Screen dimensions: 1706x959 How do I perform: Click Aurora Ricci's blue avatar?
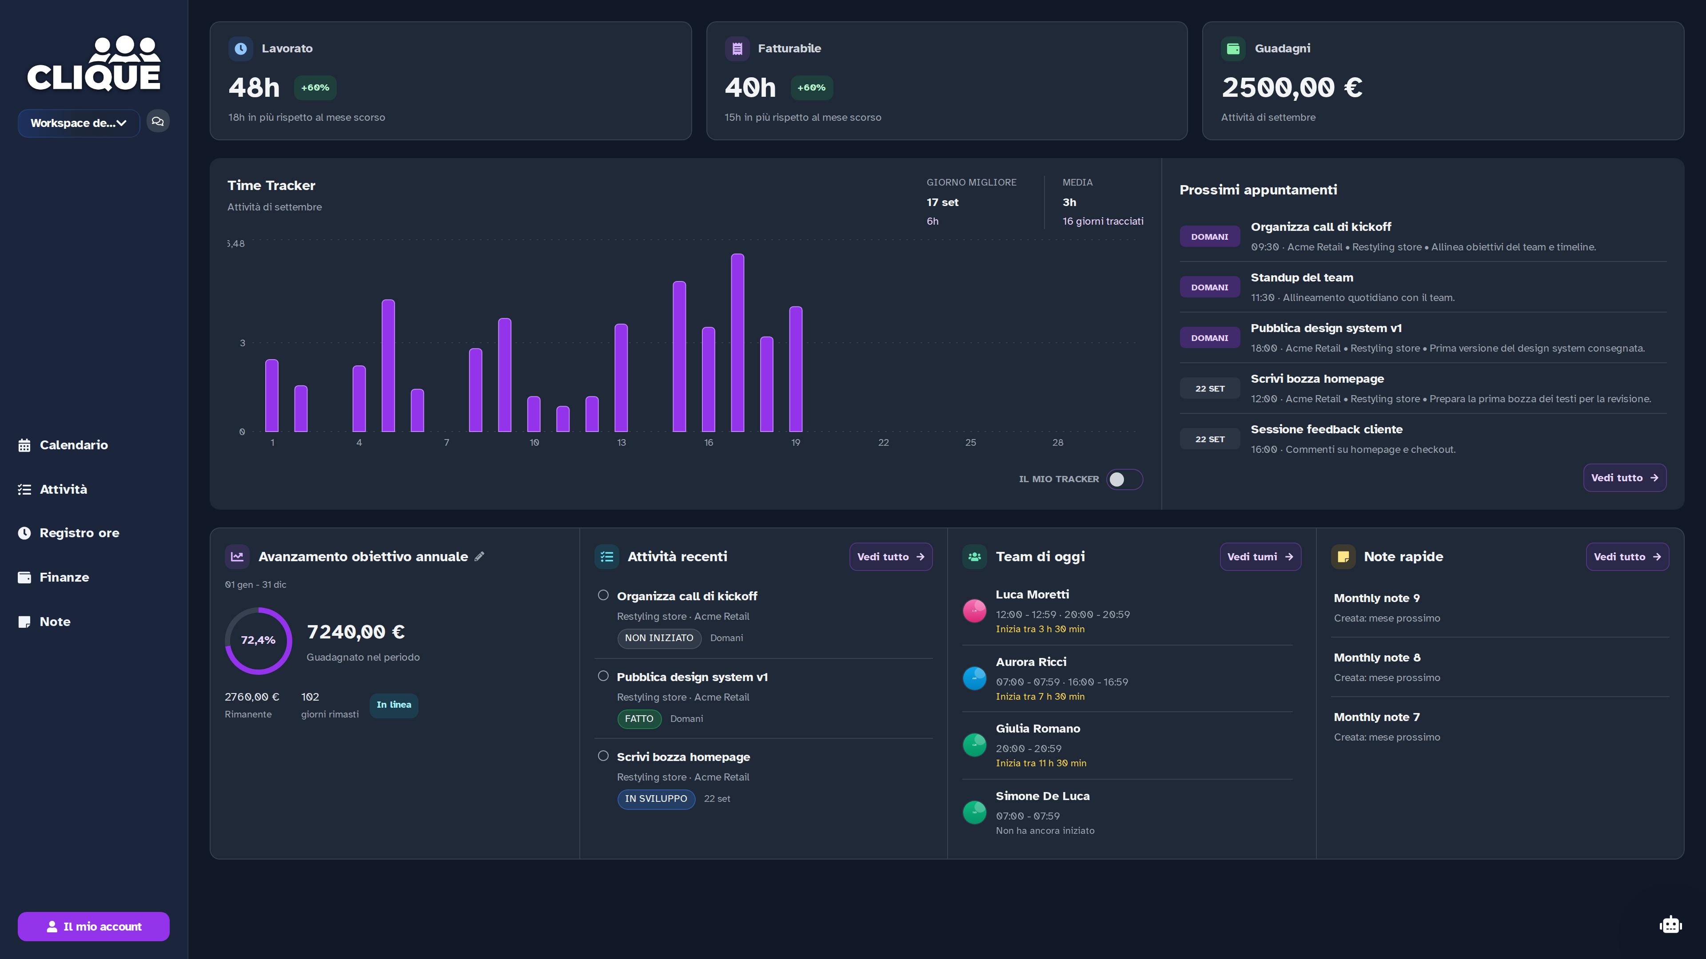tap(974, 678)
